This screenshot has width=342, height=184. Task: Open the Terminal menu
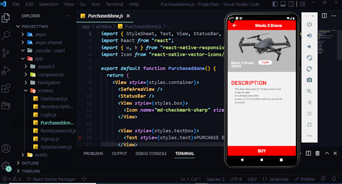point(114,4)
